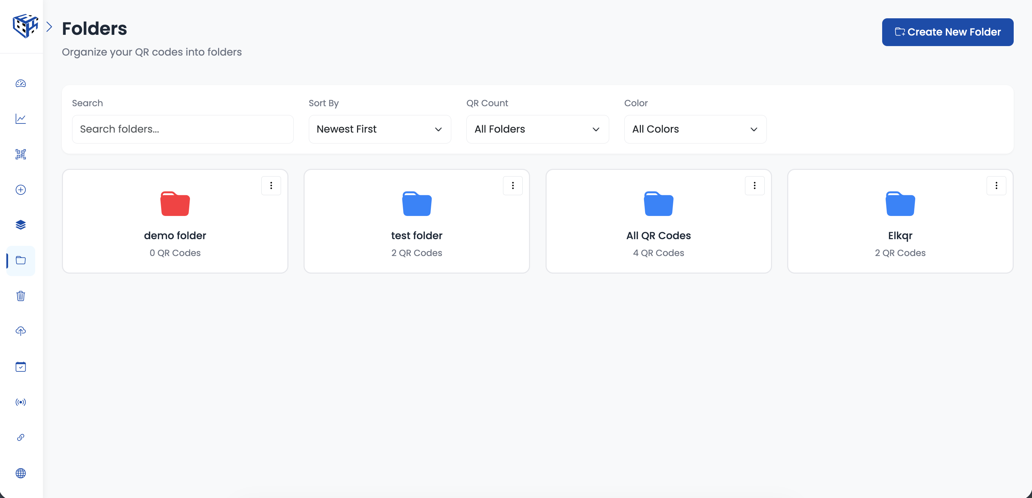Open the test folder card

[x=416, y=221]
